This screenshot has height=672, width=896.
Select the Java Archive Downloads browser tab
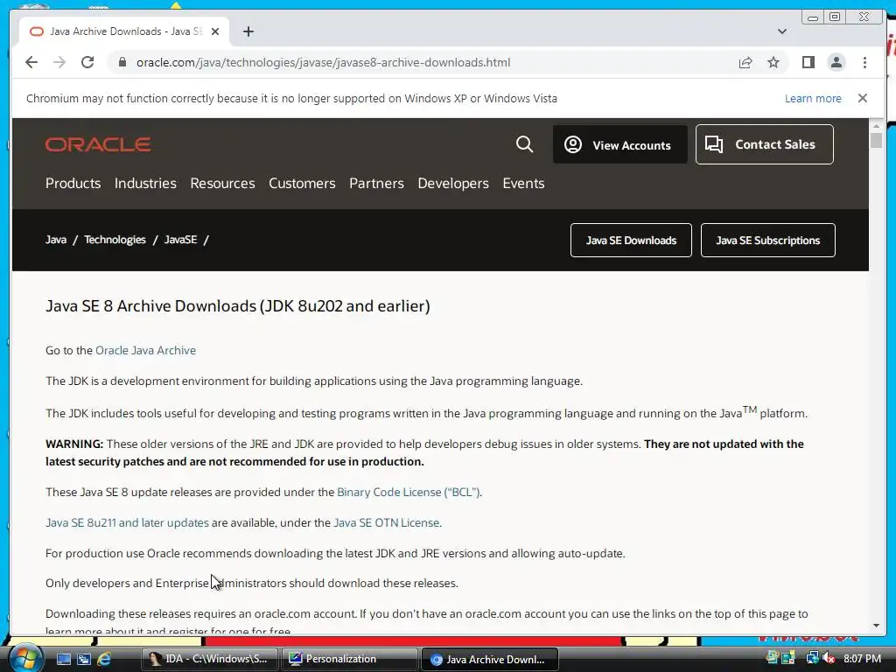(124, 31)
